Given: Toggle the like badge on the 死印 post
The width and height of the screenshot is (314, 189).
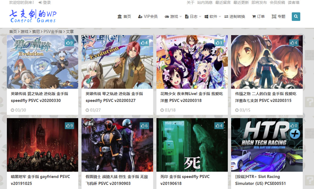Looking at the screenshot, I should point(219,126).
